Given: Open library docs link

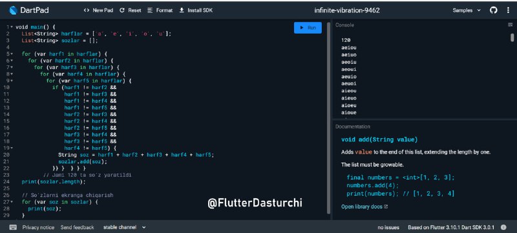Looking at the screenshot, I should 364,207.
